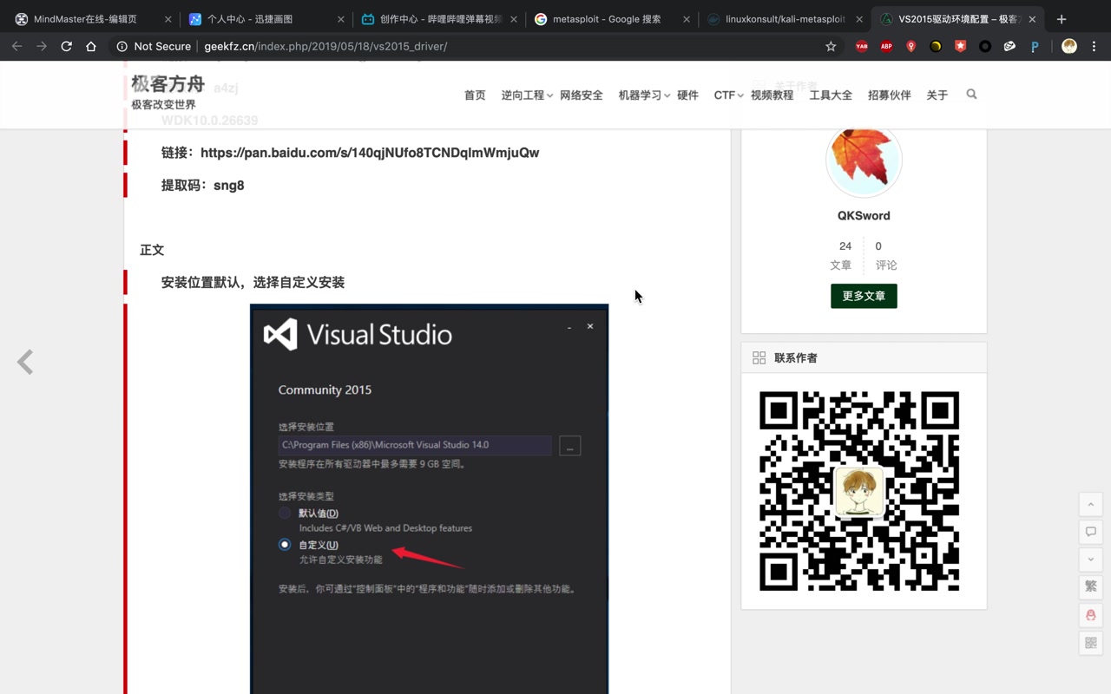Expand the CTF navigation dropdown
1111x694 pixels.
[x=728, y=95]
